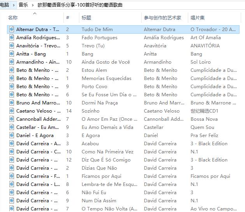Click the file icon for Castellar - Eu Amo
Screen dimensions: 245x212
[x=12, y=127]
